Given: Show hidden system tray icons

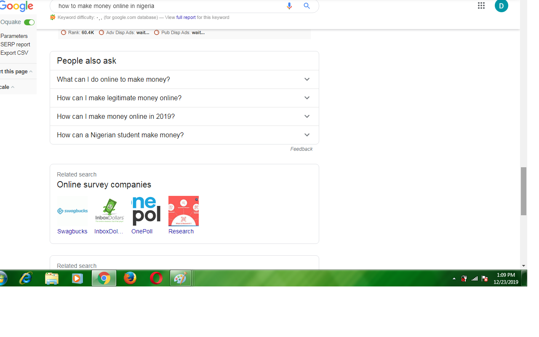Looking at the screenshot, I should (454, 278).
